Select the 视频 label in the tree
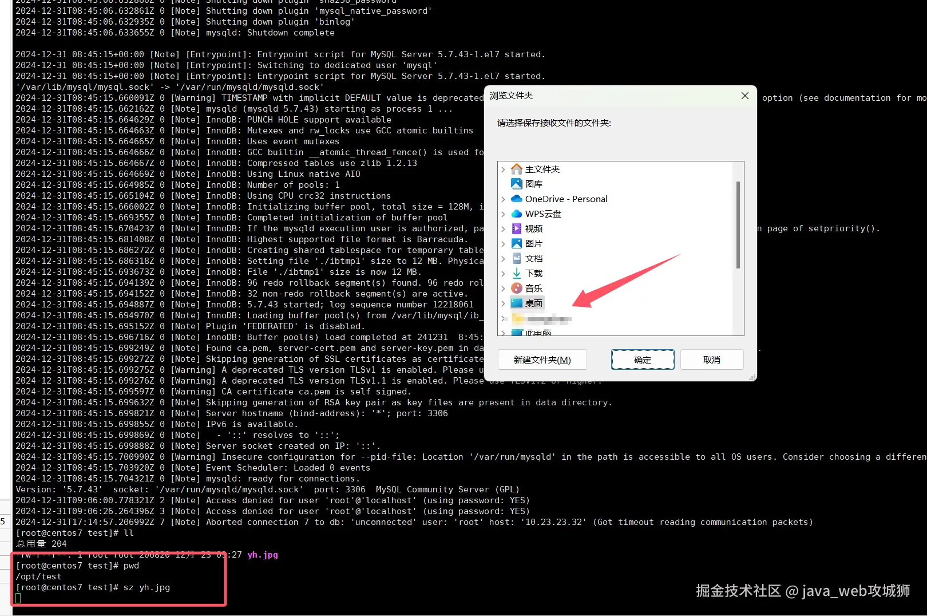Viewport: 927px width, 616px height. 534,228
